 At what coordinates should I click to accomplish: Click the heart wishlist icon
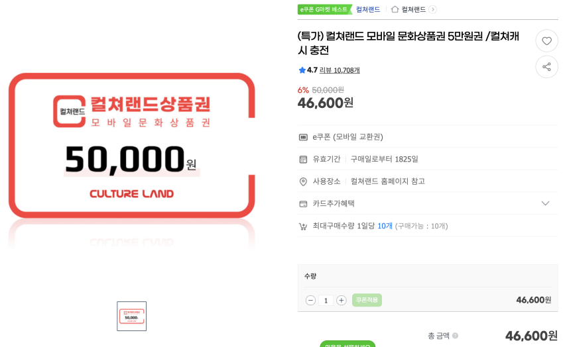546,41
